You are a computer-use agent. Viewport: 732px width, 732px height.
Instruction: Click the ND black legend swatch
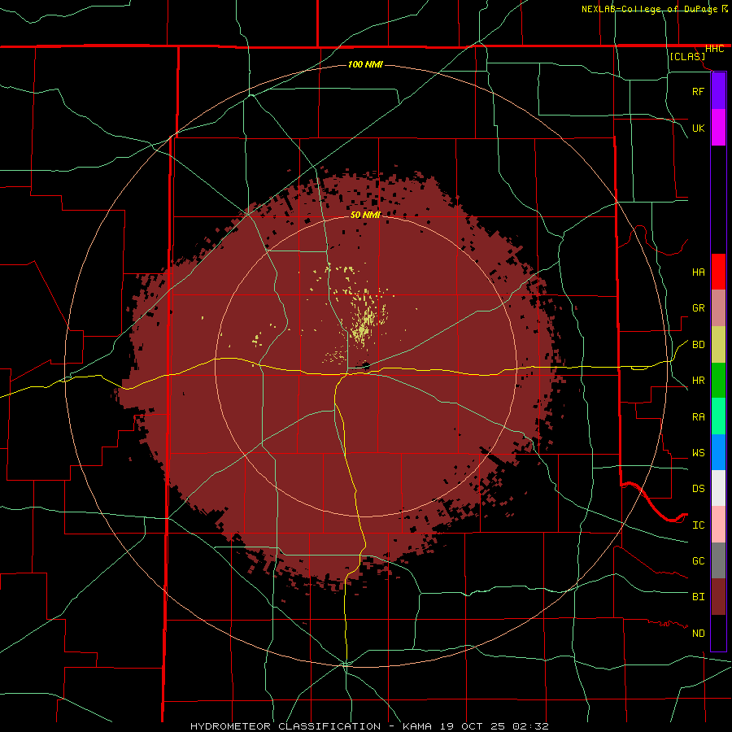(718, 633)
